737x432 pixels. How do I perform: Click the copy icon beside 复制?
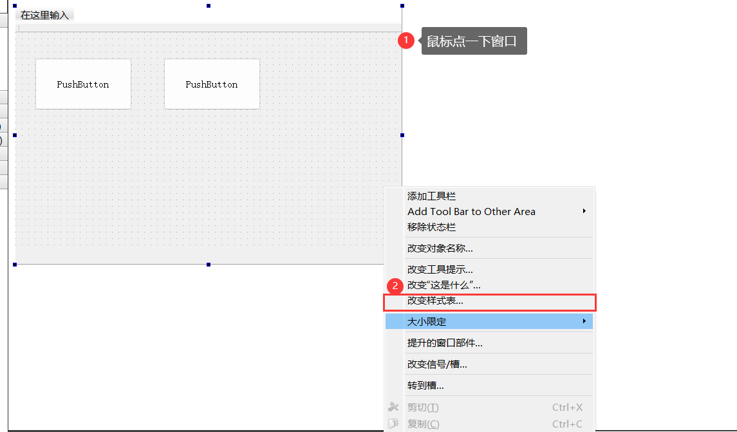[393, 424]
